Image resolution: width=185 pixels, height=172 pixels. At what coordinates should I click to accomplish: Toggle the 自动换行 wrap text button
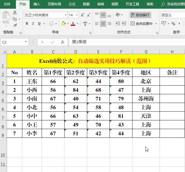pyautogui.click(x=140, y=15)
